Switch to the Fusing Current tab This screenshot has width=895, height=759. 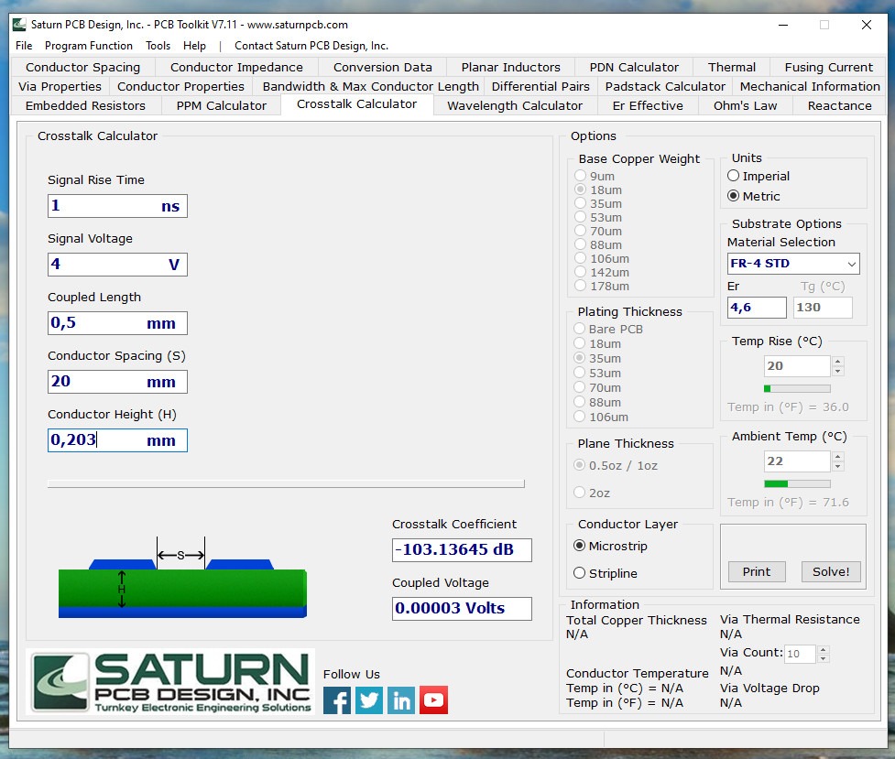pyautogui.click(x=828, y=68)
